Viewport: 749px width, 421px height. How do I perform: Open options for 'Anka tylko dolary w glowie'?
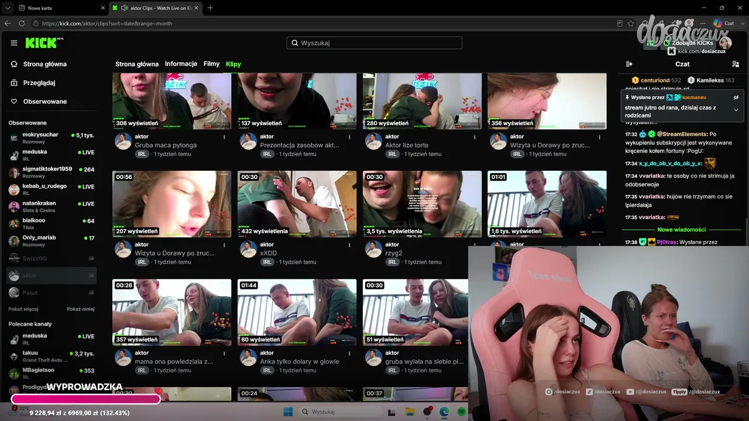pos(349,354)
